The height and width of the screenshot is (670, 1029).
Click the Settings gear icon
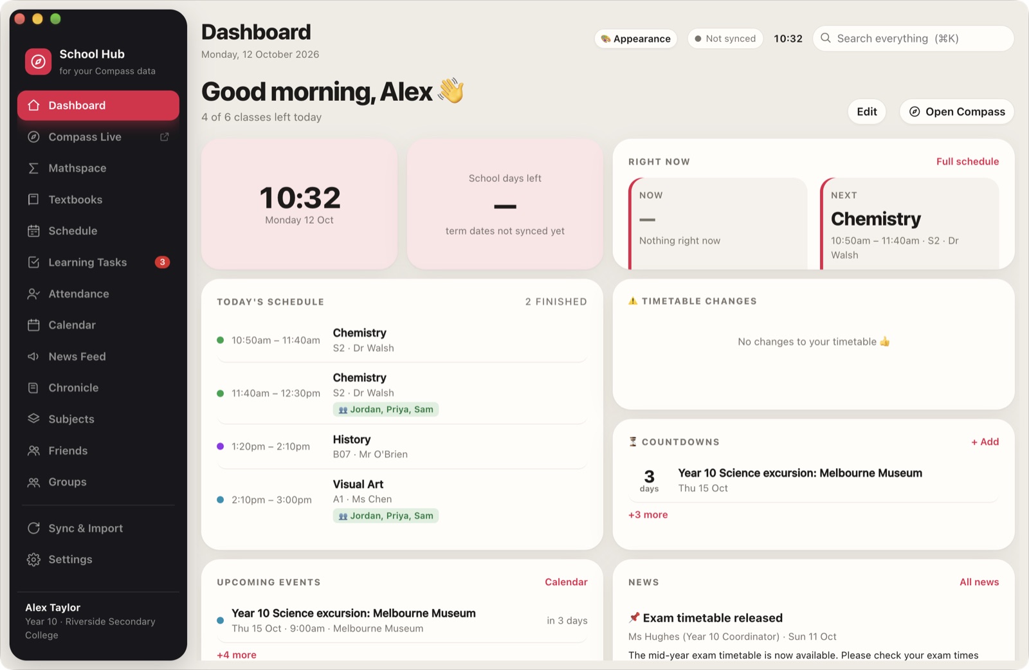click(34, 559)
